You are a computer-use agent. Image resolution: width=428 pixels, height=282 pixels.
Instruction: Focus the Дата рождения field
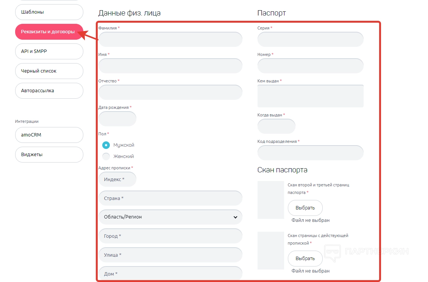pos(117,119)
